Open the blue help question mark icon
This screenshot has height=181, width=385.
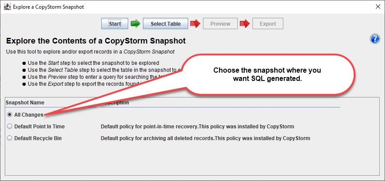pyautogui.click(x=375, y=39)
